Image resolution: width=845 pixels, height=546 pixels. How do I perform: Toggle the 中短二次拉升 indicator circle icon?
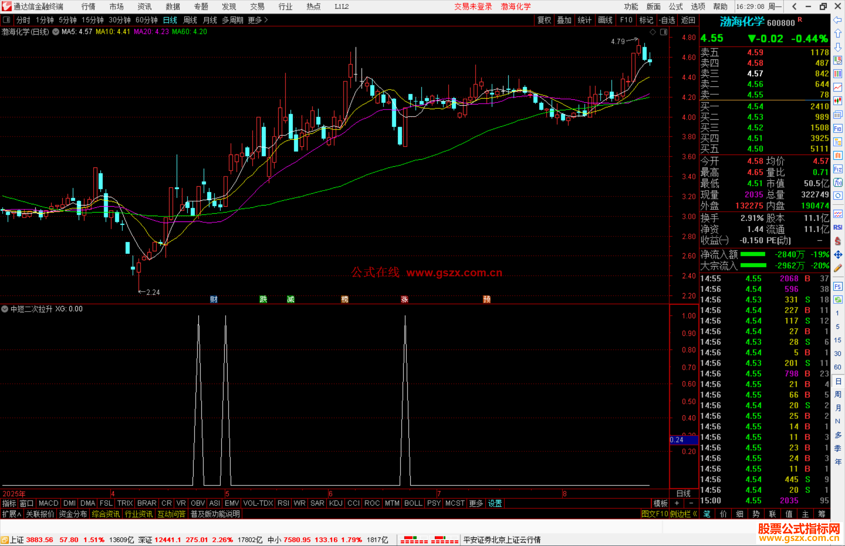[x=5, y=309]
